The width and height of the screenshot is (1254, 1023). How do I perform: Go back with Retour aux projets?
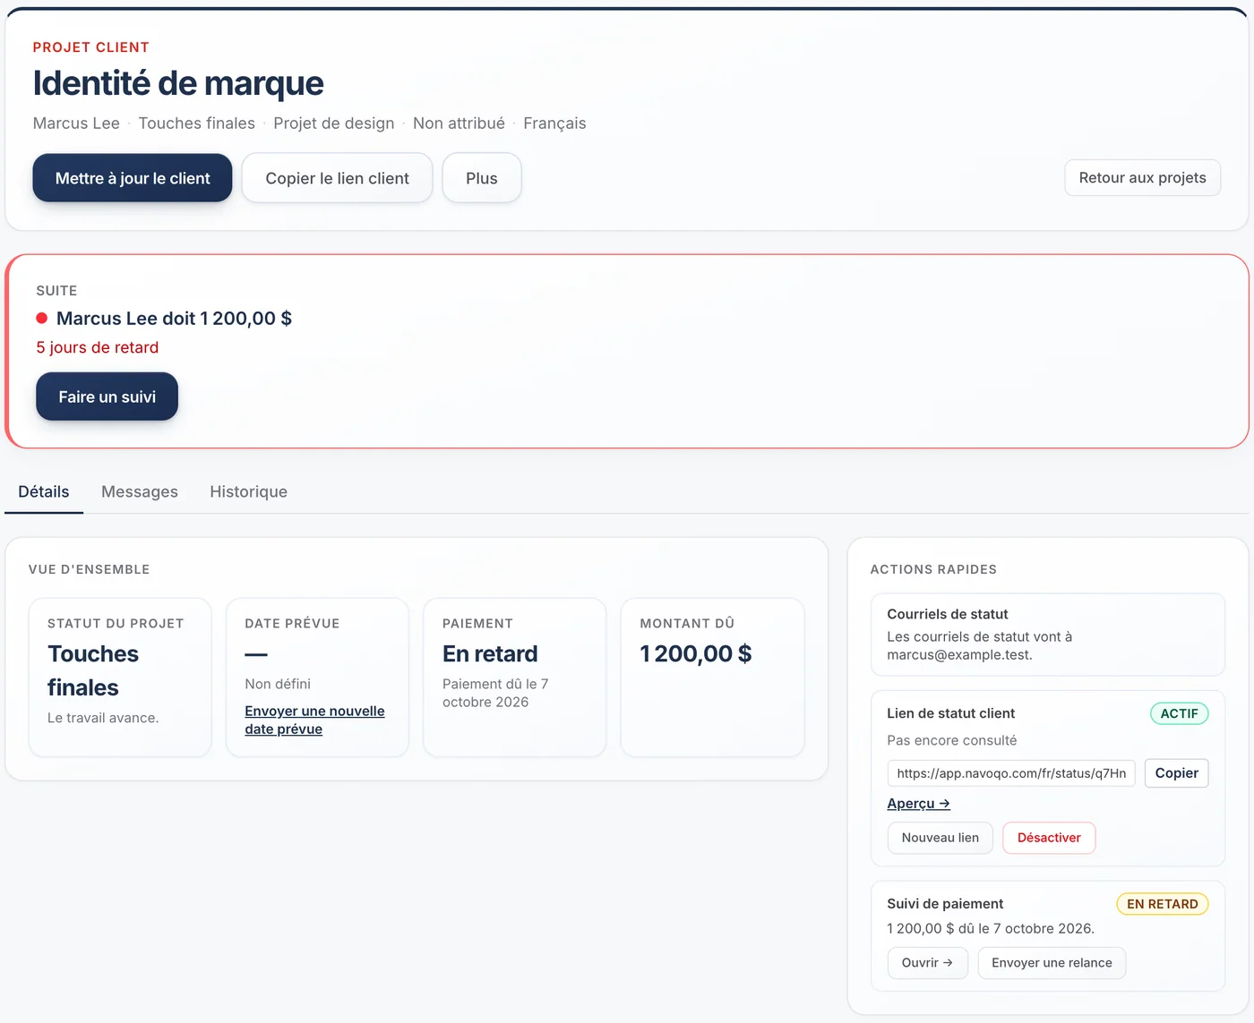click(1142, 177)
